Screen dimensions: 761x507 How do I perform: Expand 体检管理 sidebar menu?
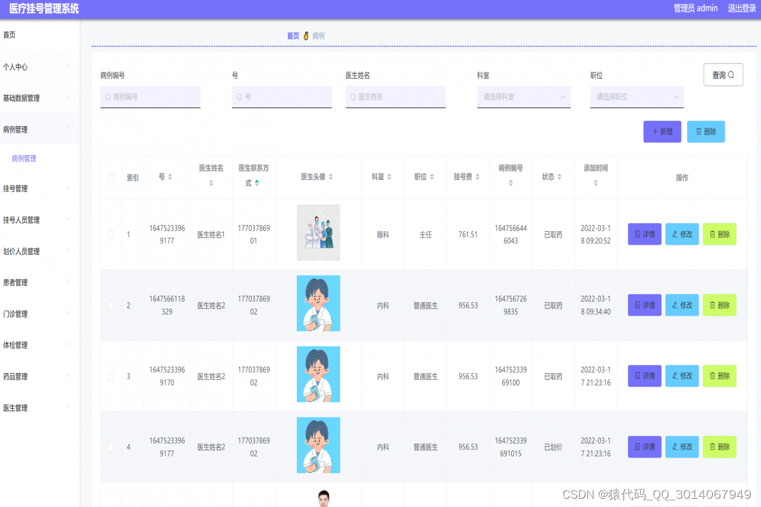point(40,345)
